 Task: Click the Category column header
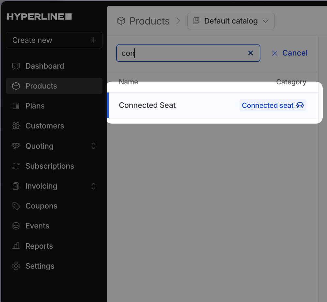coord(291,82)
